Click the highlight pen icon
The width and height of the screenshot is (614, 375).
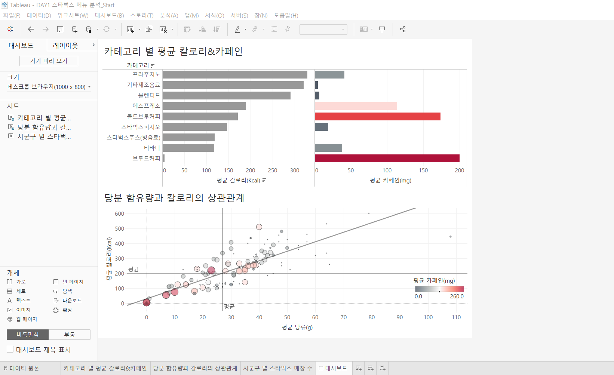click(x=237, y=29)
